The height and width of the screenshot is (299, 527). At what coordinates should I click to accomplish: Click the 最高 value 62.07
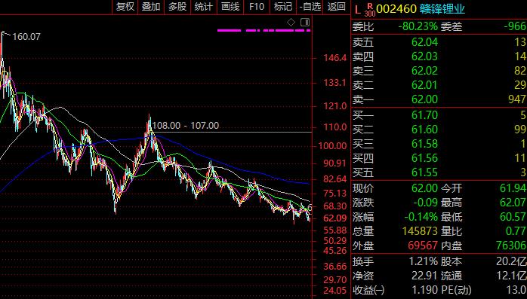(x=513, y=203)
